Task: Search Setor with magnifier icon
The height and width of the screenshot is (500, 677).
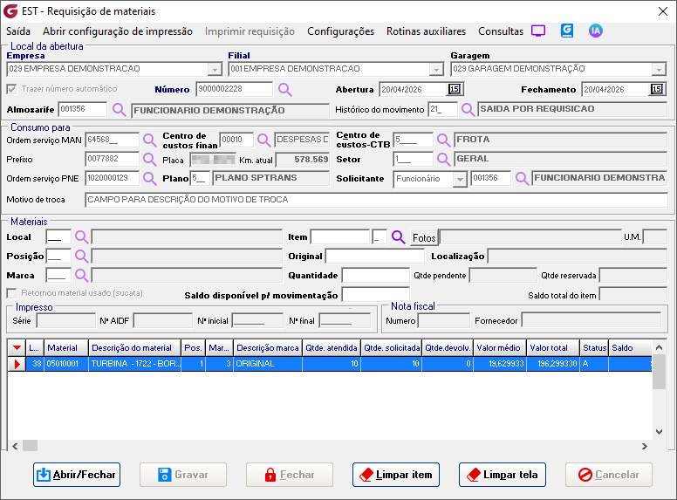Action: tap(443, 160)
